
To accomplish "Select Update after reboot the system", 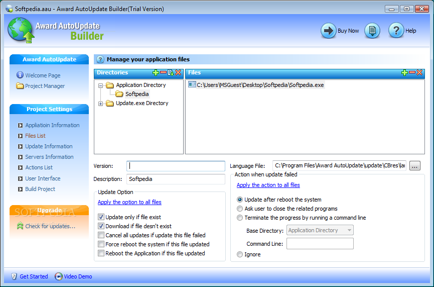I will tap(240, 200).
